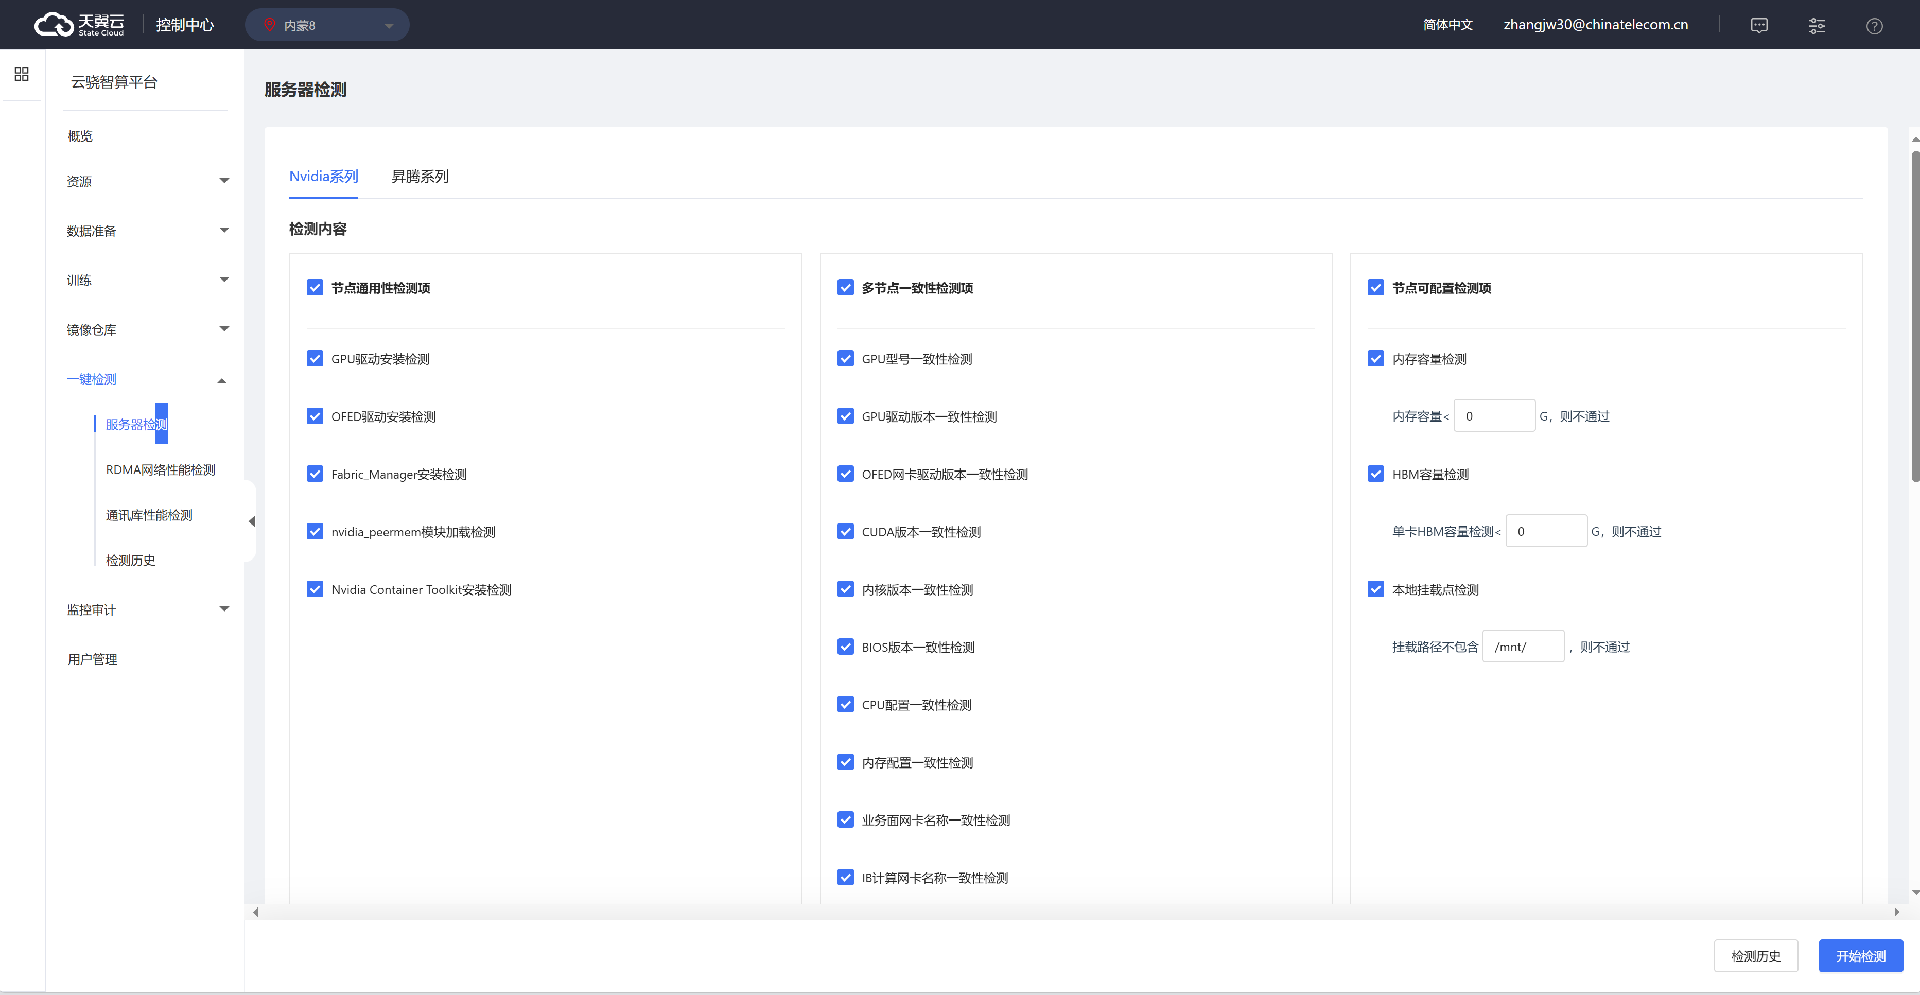The image size is (1920, 995).
Task: Open RDMA网络性能检测 submenu item
Action: click(160, 469)
